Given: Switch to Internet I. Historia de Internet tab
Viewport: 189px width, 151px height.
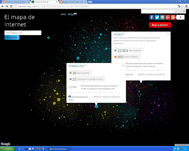Looking at the screenshot, I should pyautogui.click(x=16, y=2).
